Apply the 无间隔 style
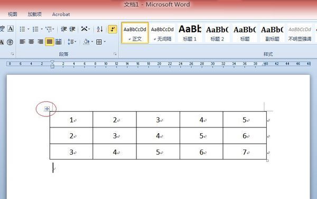The width and height of the screenshot is (317, 199). point(162,33)
